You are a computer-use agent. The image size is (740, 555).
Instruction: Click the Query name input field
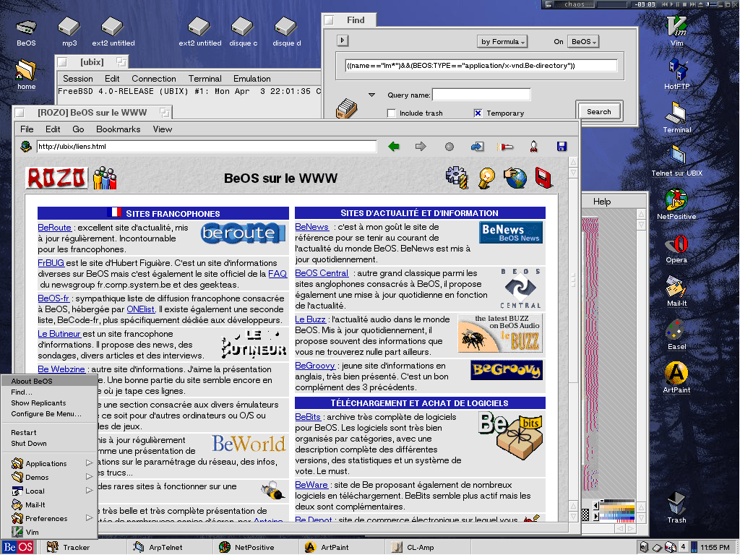coord(481,95)
